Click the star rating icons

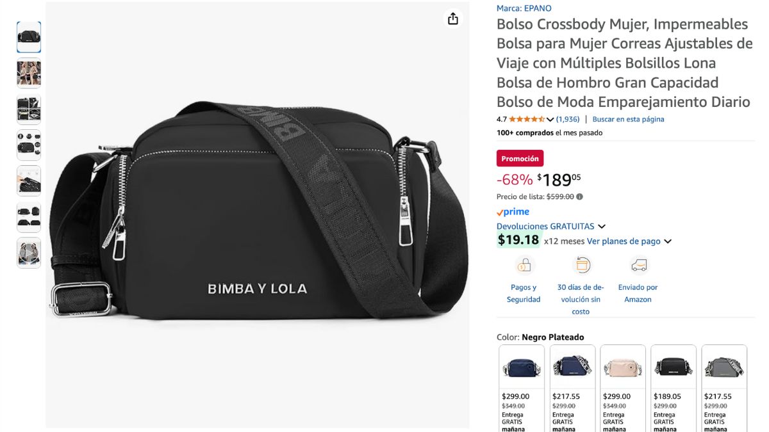[527, 119]
